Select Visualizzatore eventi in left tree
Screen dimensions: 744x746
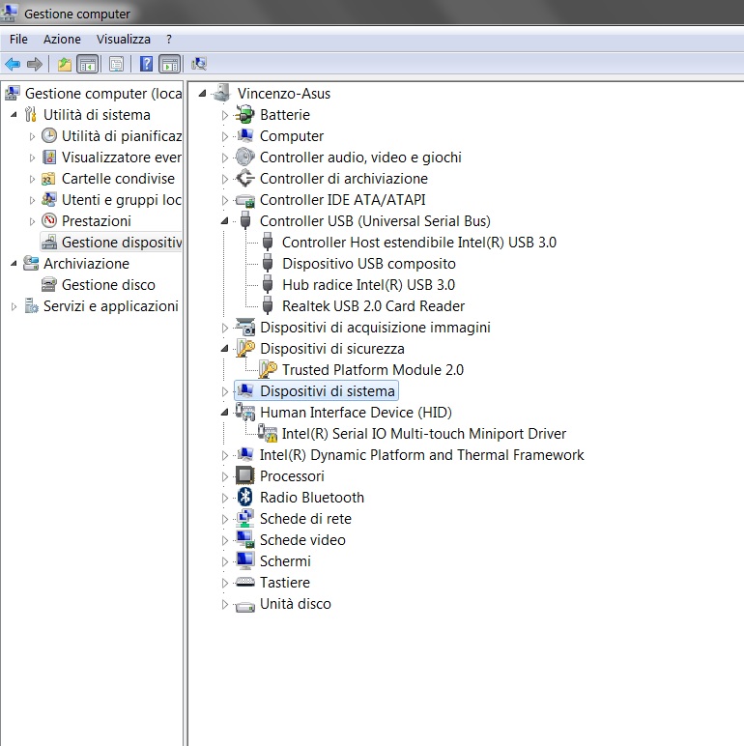pyautogui.click(x=122, y=157)
